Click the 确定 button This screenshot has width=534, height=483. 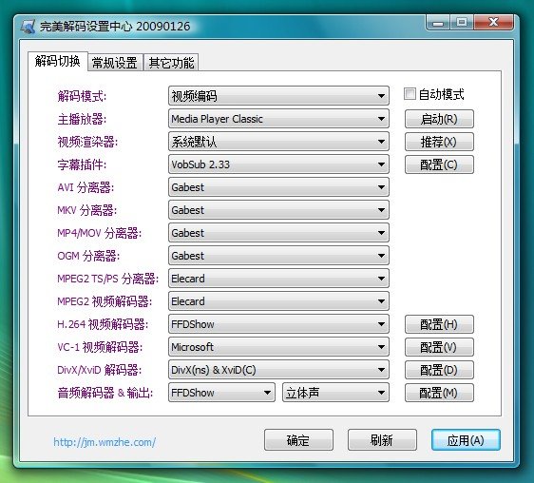(x=298, y=440)
